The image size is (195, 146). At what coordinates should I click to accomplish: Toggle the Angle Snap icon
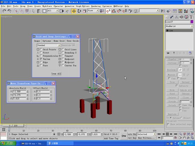click(x=113, y=11)
